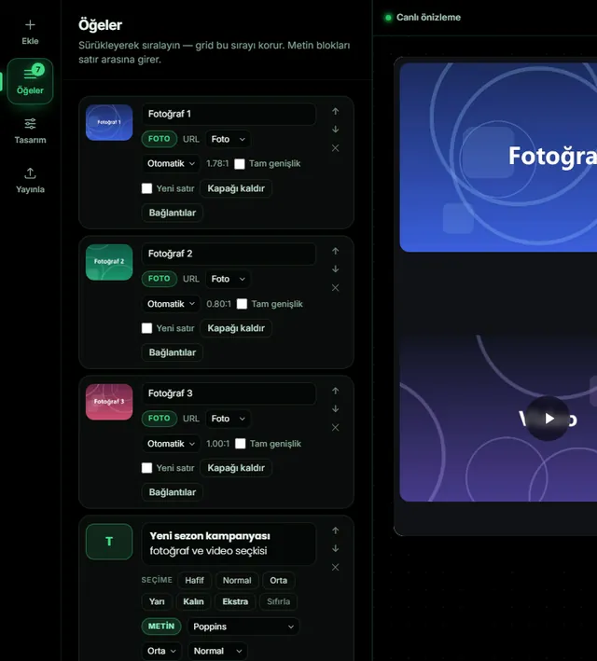Move Fotoğraf 2 down with arrow icon

pyautogui.click(x=336, y=269)
